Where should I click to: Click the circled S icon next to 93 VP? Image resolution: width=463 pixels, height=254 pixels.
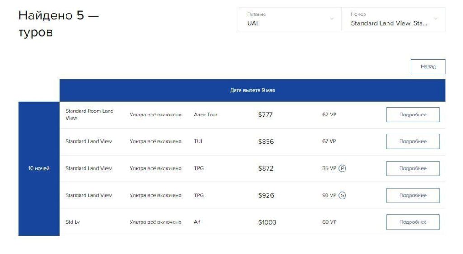[342, 195]
